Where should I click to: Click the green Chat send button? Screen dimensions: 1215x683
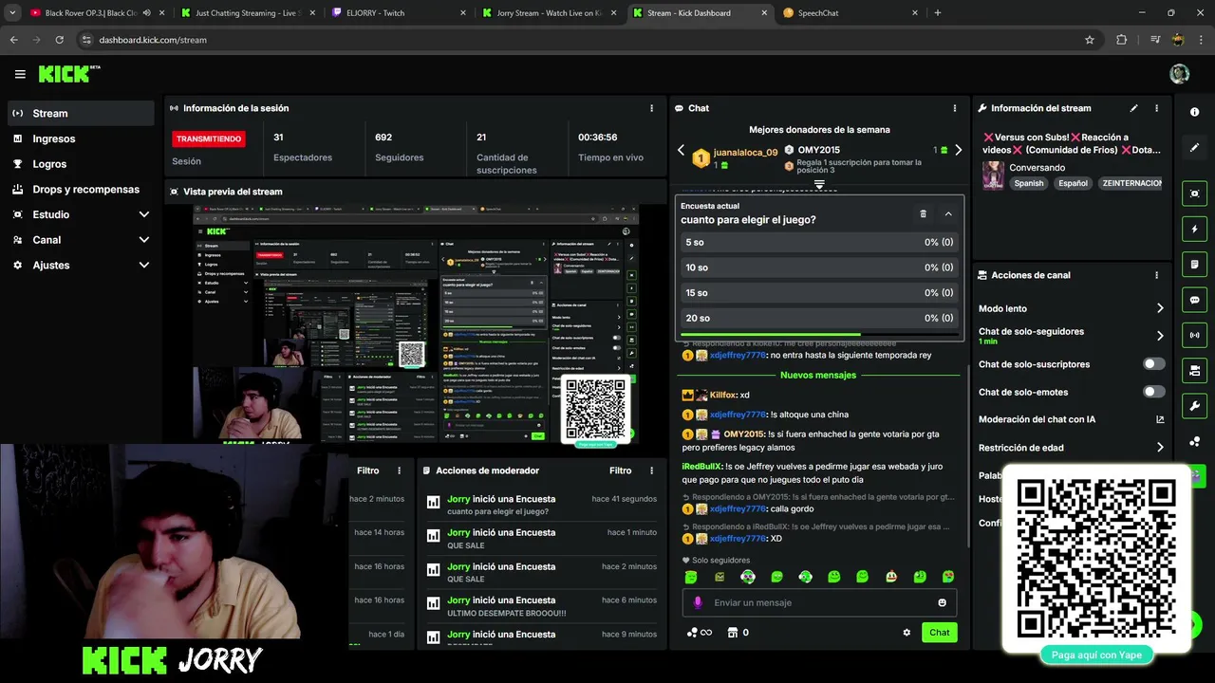[x=939, y=633]
